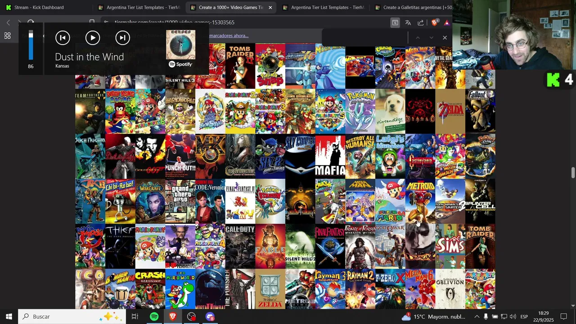Click the 'marcadores ahora...' link
This screenshot has height=324, width=576.
click(229, 36)
